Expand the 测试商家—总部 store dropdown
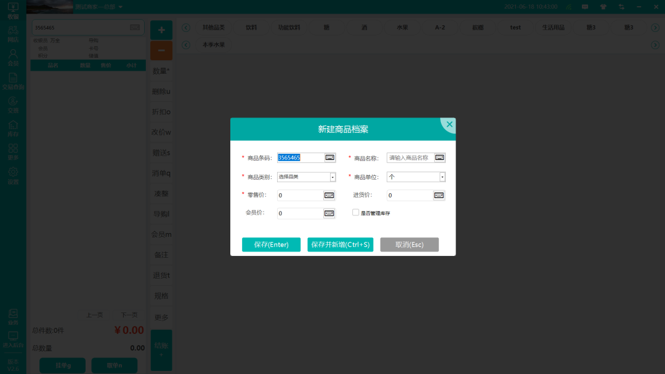This screenshot has width=665, height=374. pos(121,7)
